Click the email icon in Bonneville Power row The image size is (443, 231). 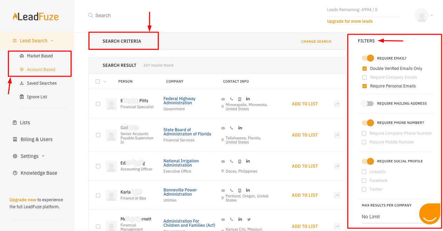[223, 191]
